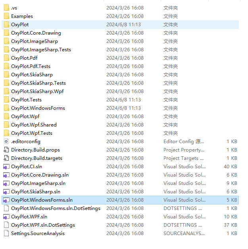Select the OxyPlot.Wpf.Shared folder name
The height and width of the screenshot is (249, 248).
click(x=34, y=125)
